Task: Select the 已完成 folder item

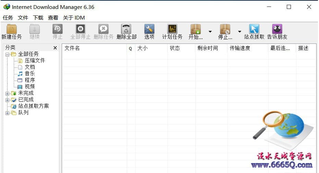Action: pyautogui.click(x=26, y=100)
